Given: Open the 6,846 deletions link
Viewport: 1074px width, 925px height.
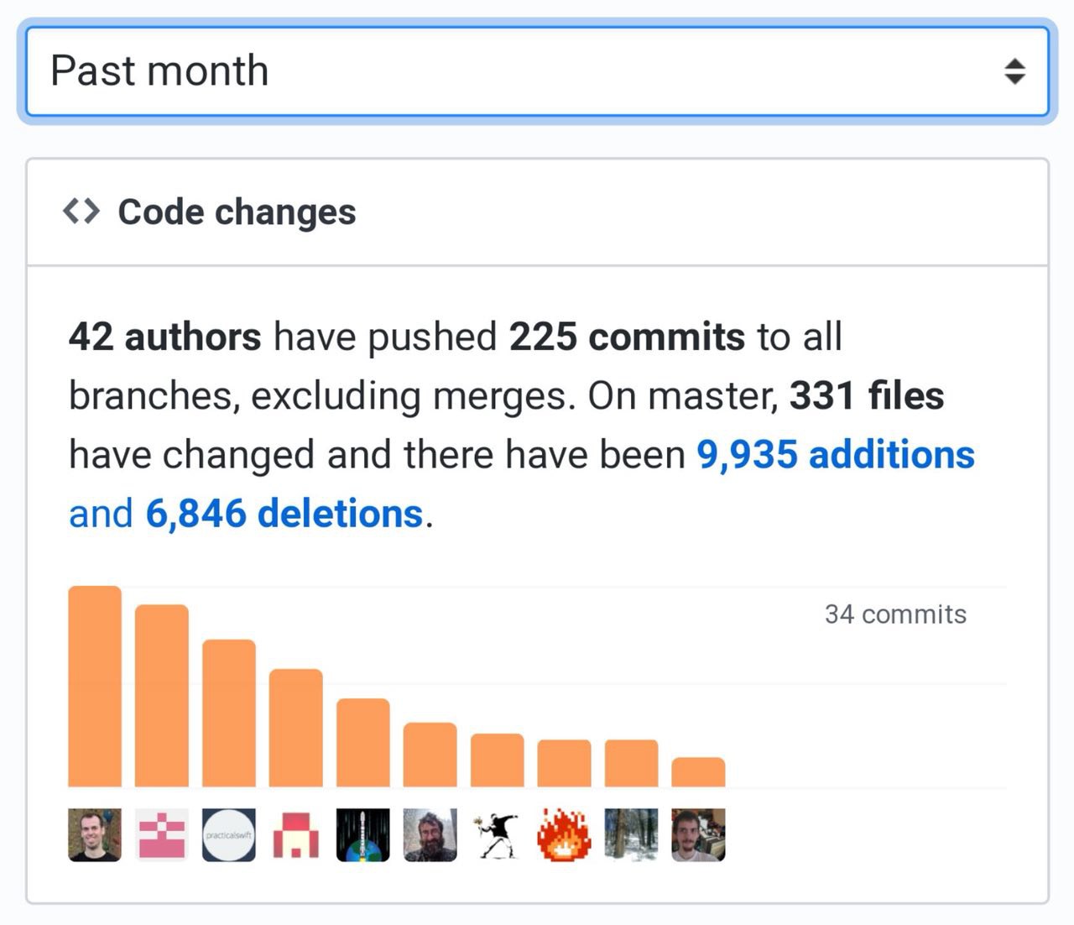Looking at the screenshot, I should click(x=284, y=514).
